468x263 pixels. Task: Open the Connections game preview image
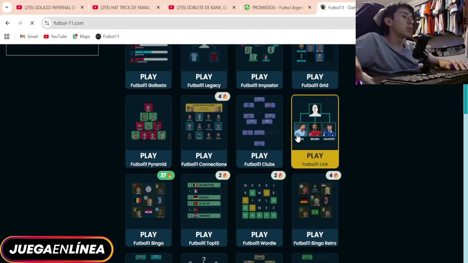pos(204,122)
